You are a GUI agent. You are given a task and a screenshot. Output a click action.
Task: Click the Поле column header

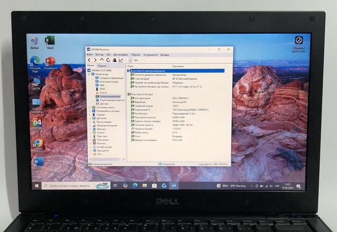[x=149, y=66]
